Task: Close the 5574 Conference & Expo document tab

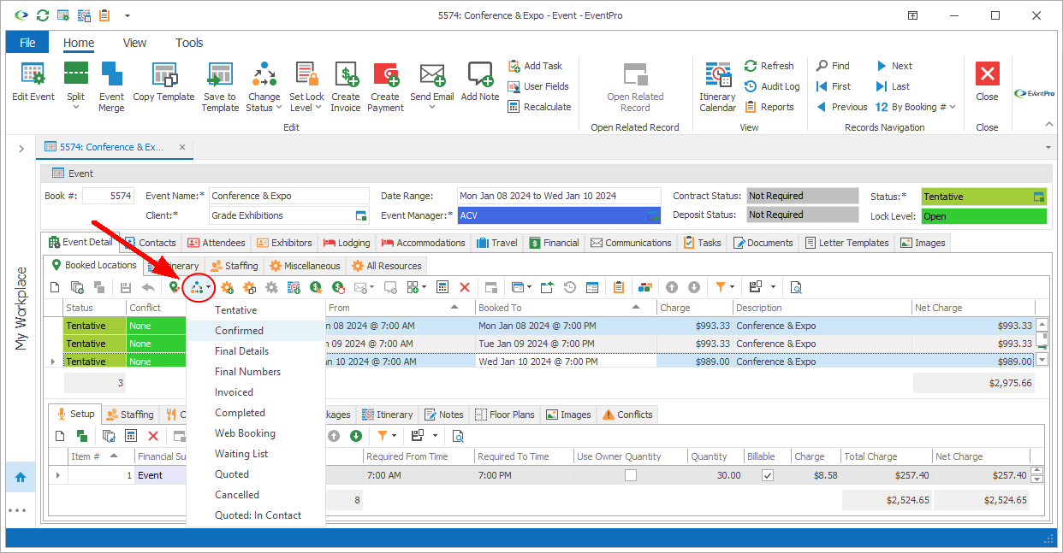Action: point(181,147)
